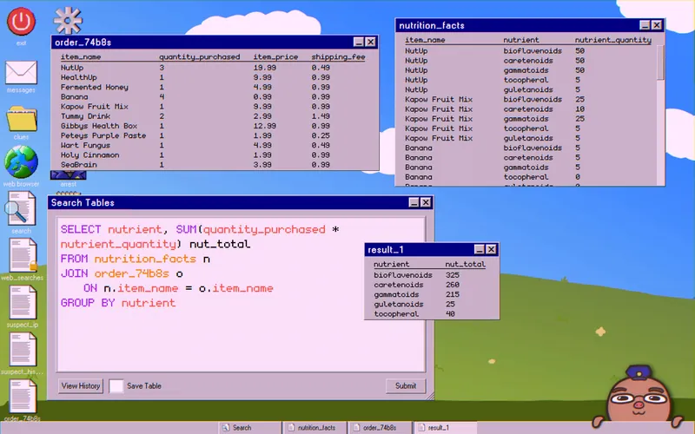Open the suspect_his... document icon
This screenshot has width=695, height=434.
23,350
